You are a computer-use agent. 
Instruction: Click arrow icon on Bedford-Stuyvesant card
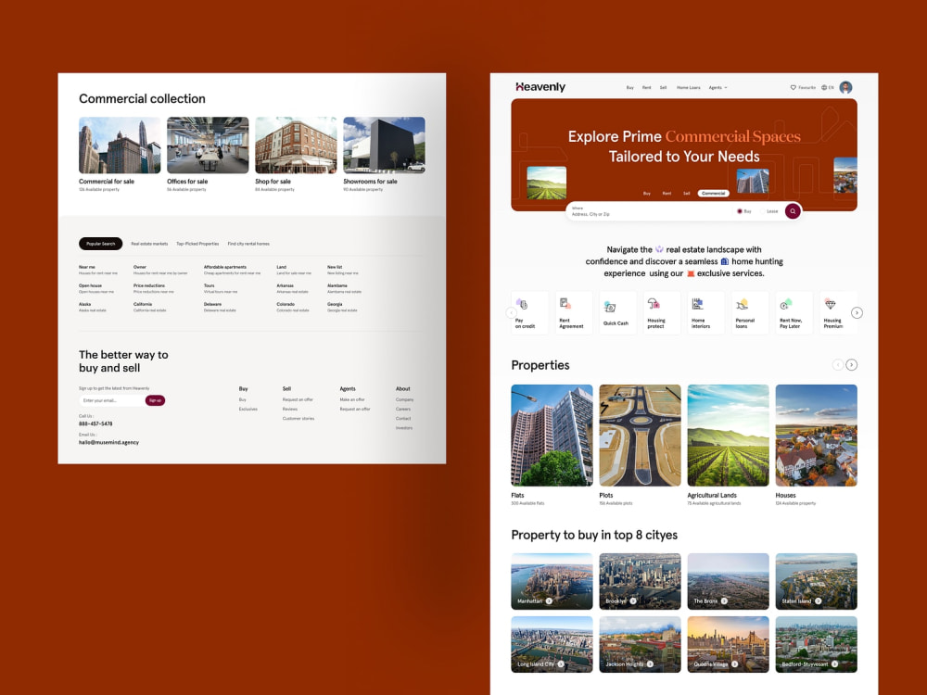(835, 664)
